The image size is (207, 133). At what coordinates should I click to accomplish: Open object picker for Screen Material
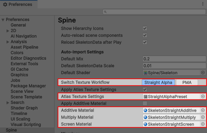pos(203,124)
